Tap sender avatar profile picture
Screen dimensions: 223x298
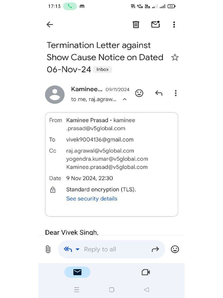point(55,95)
